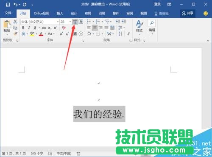
Task: Toggle bold formatting
Action: coord(23,28)
